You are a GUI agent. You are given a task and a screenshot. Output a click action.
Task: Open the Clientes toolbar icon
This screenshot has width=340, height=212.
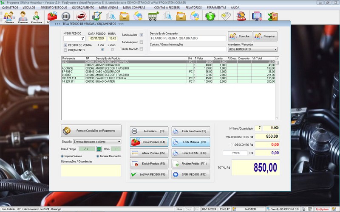tap(9, 17)
